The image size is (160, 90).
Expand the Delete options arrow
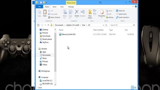(77, 18)
